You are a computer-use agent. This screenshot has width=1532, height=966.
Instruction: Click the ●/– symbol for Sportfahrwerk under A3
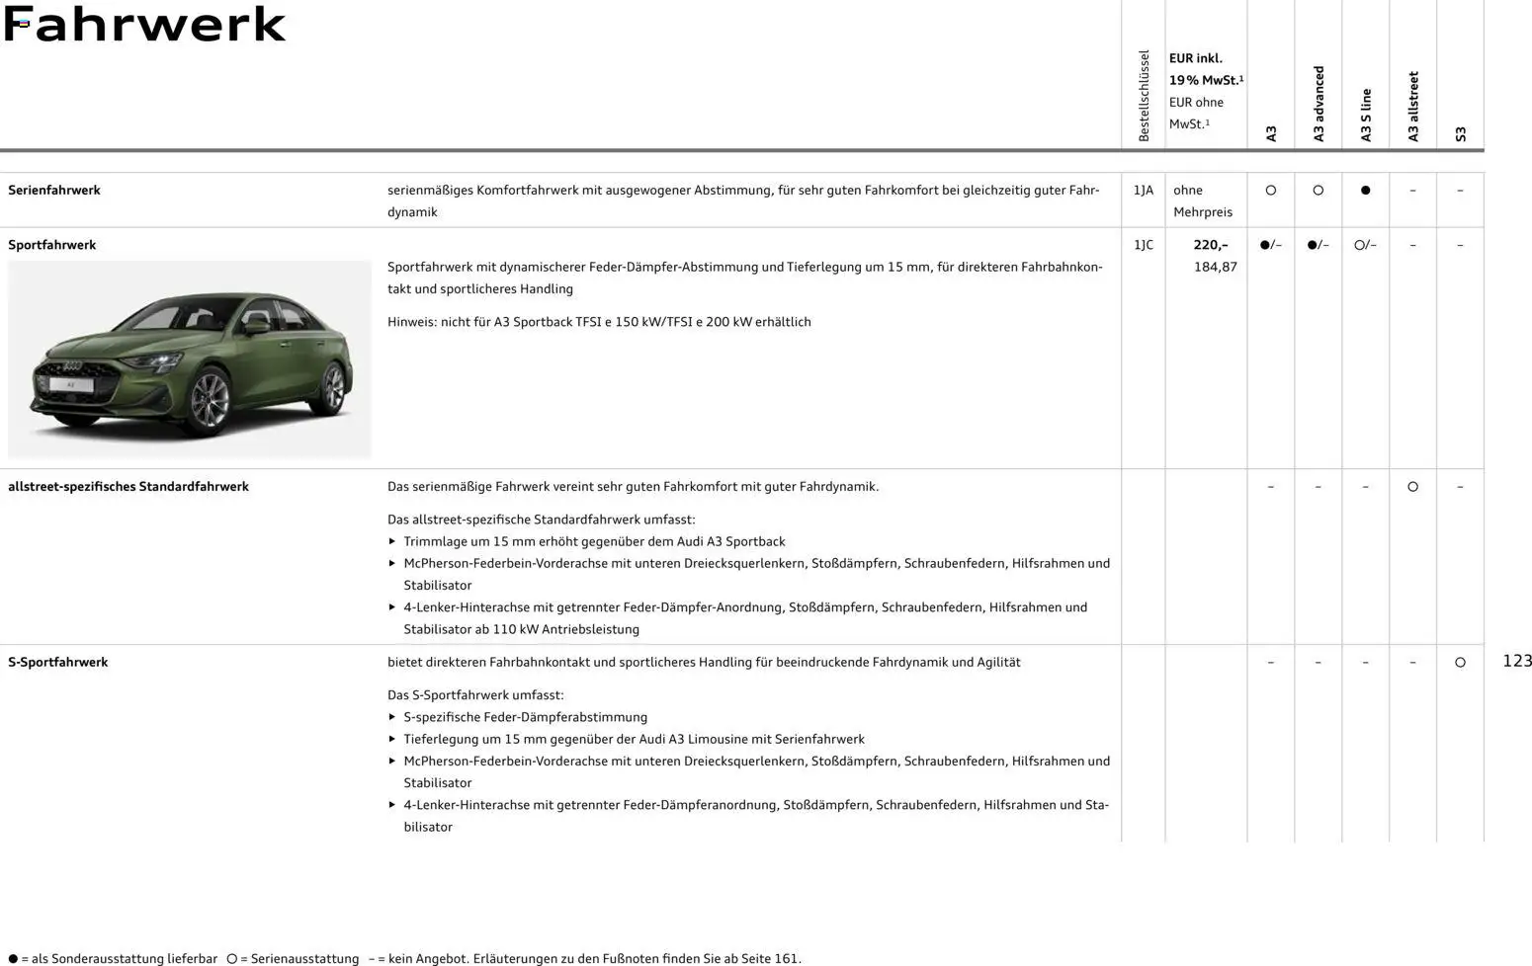coord(1270,244)
